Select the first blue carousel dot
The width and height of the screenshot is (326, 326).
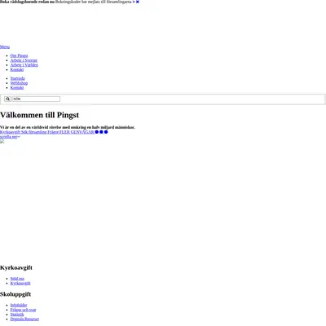coord(97,132)
